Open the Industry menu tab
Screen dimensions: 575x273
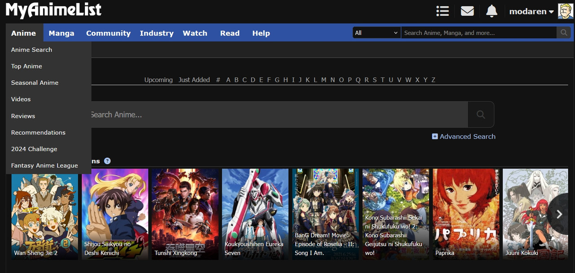(156, 33)
